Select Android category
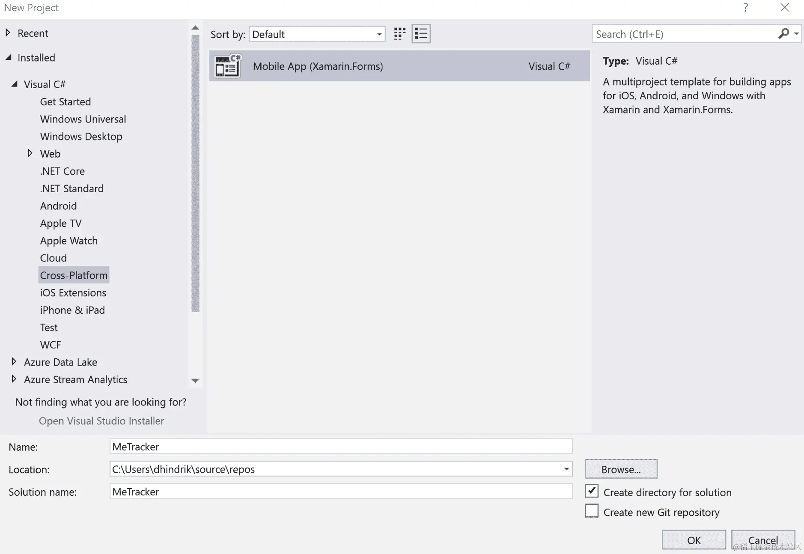The width and height of the screenshot is (804, 554). pos(59,206)
